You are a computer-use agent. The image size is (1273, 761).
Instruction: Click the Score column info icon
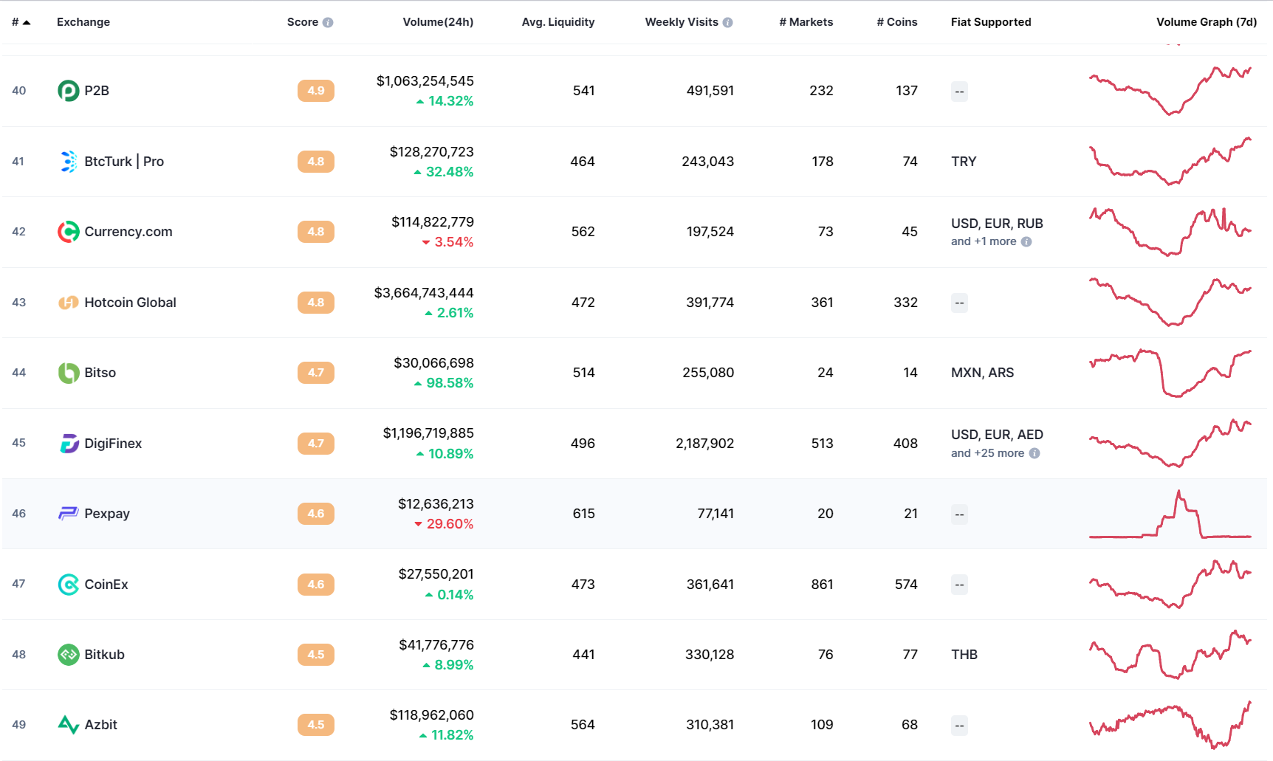click(x=328, y=23)
